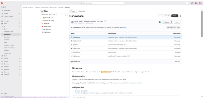
Task: Open merge requests counter in top bar
Action: [196, 3]
